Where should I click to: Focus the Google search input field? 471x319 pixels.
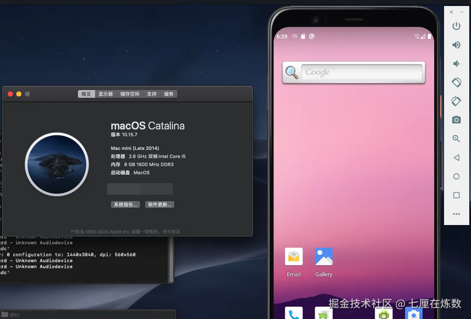point(362,72)
